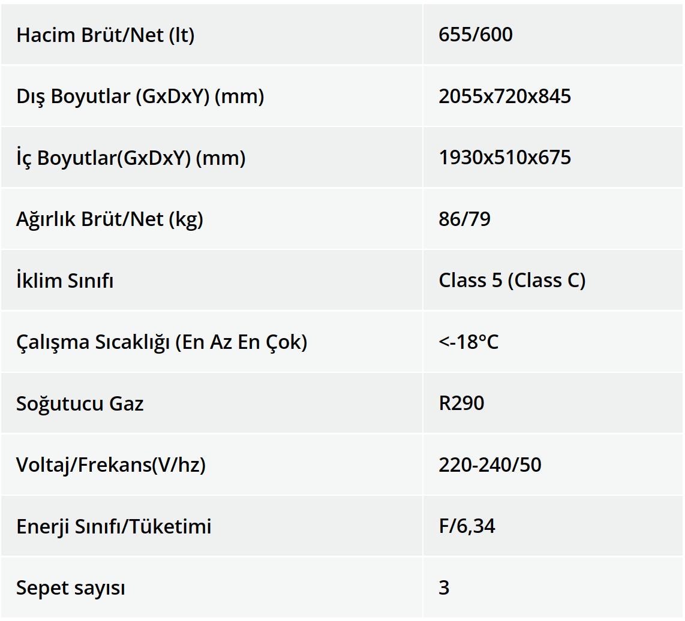The height and width of the screenshot is (621, 685).
Task: Click the 'Enerji Sınıfı/Tüketimi' label
Action: 114,527
